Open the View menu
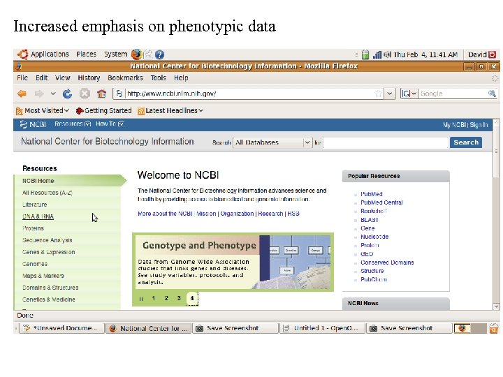Screen dimensions: 503x377 (63, 78)
